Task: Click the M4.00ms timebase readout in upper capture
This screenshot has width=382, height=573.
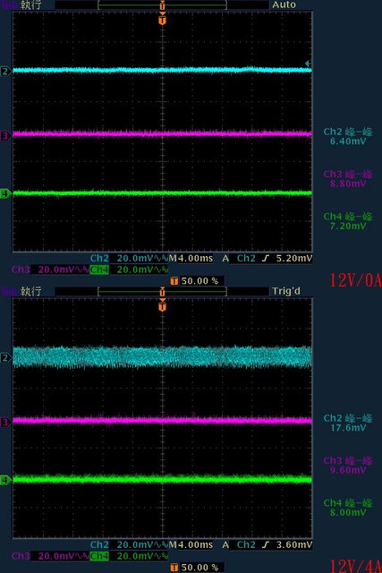Action: coord(191,259)
